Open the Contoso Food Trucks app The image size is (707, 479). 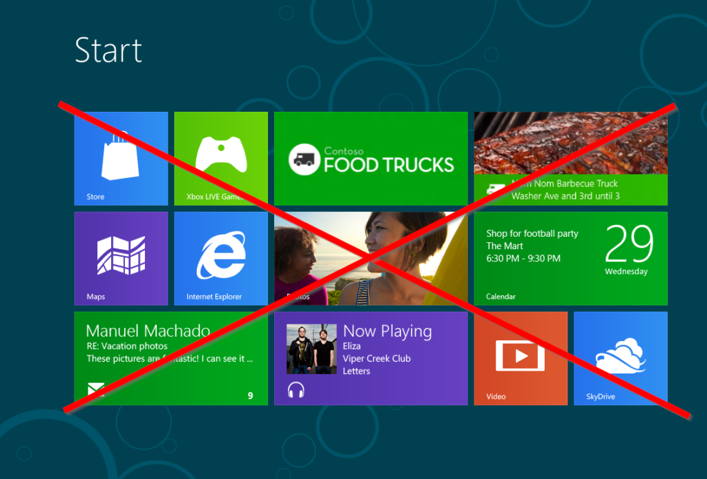(x=371, y=157)
